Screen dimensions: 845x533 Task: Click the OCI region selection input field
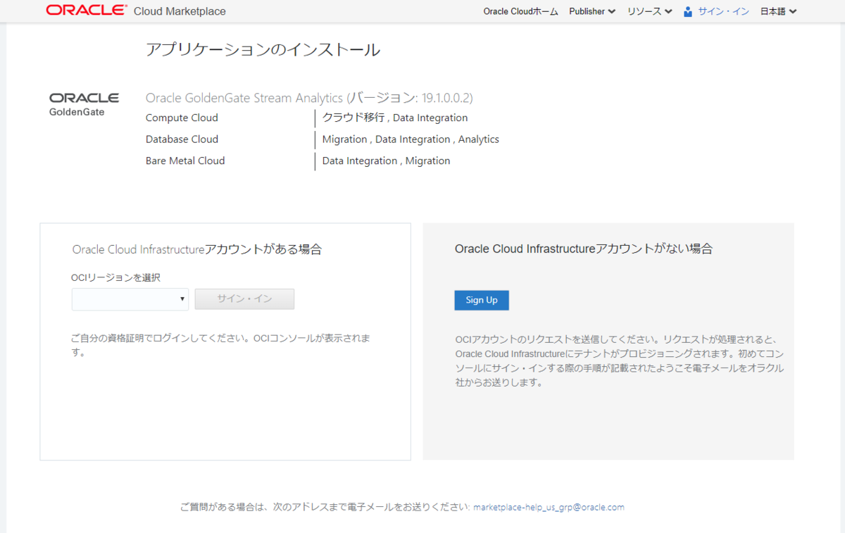pyautogui.click(x=130, y=299)
